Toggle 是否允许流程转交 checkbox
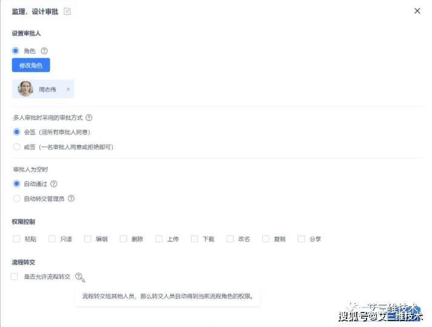 (x=14, y=276)
